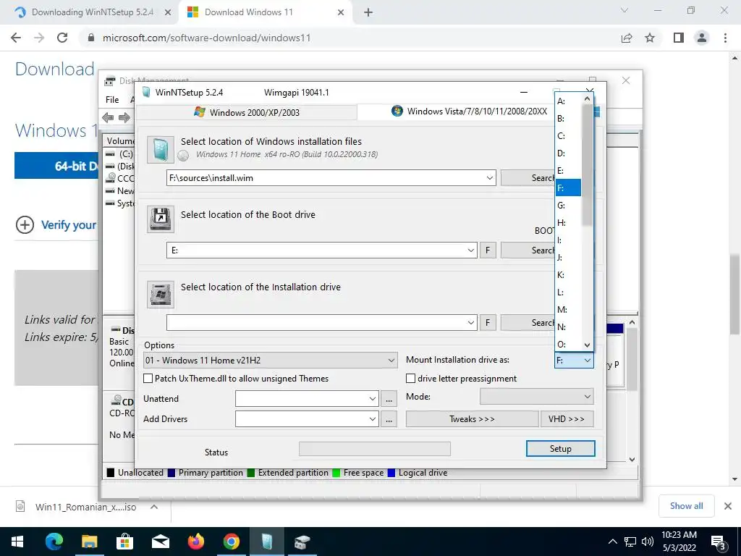Switch to Downloading WinNTSetup browser tab
Image resolution: width=741 pixels, height=556 pixels.
click(92, 12)
